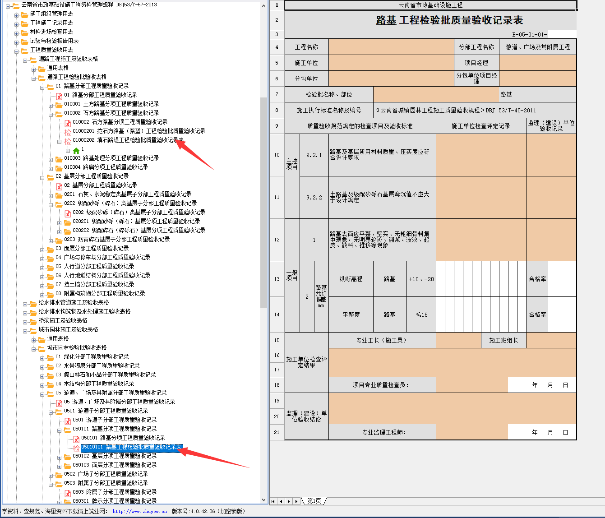Select the 03 假山叠石和小品分部 row

click(106, 375)
